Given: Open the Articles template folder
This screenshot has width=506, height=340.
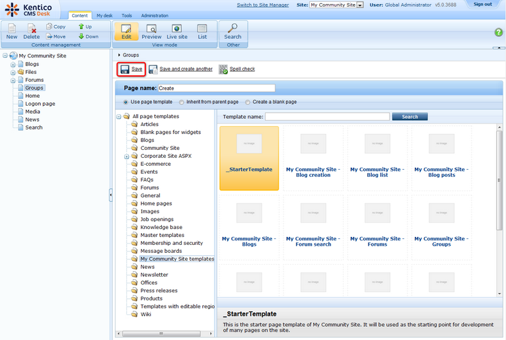Looking at the screenshot, I should [149, 124].
